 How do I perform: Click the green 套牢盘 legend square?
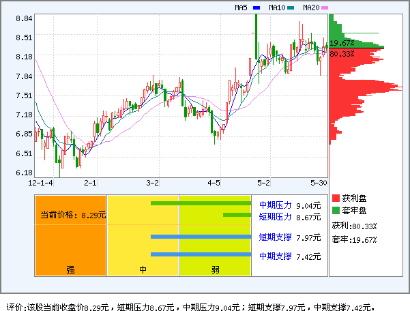coord(335,210)
